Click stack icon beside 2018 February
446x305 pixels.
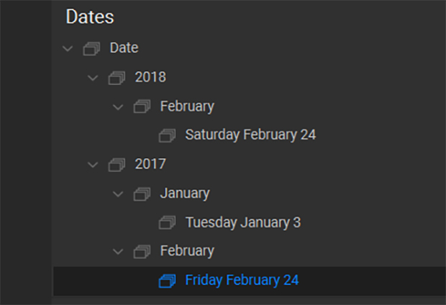point(142,106)
